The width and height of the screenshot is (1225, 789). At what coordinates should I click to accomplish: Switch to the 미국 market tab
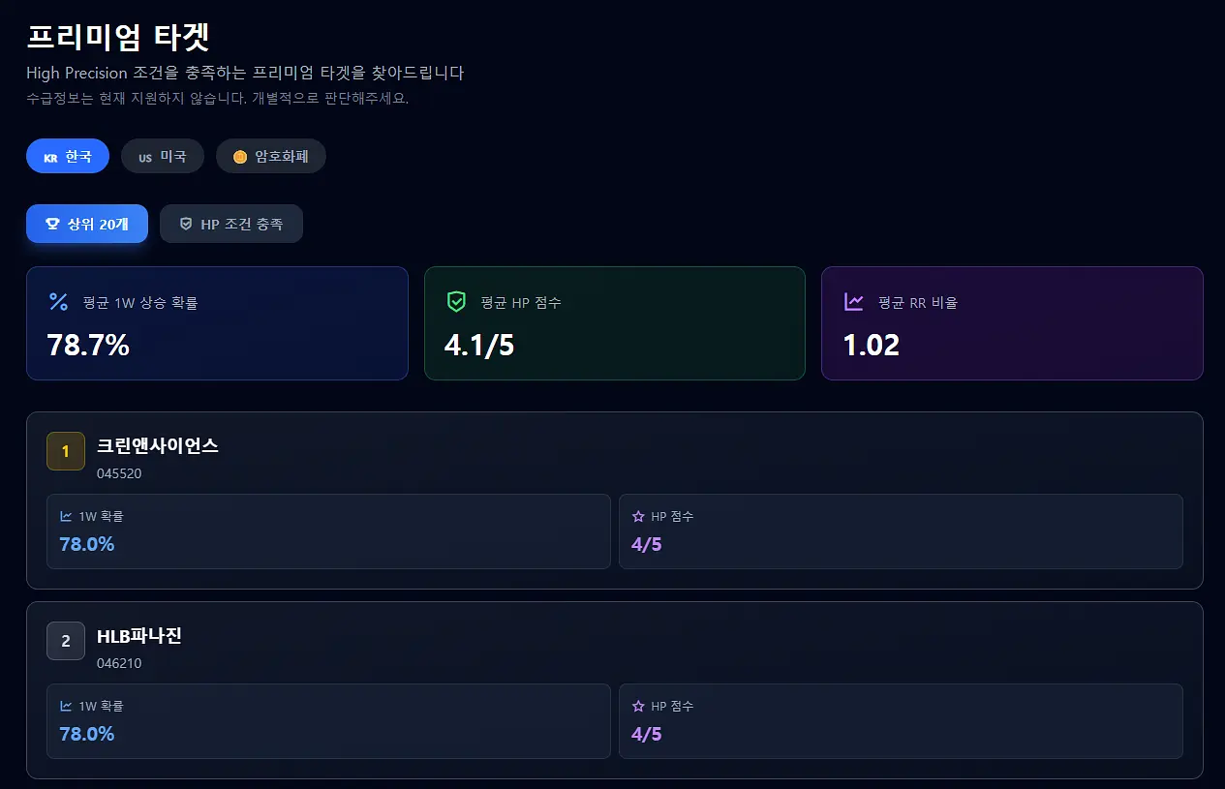[163, 156]
